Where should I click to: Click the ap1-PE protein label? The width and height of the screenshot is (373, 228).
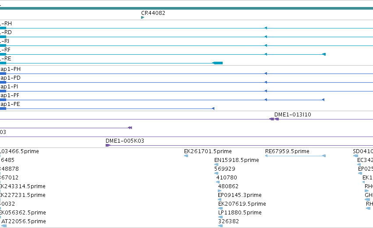pyautogui.click(x=10, y=104)
